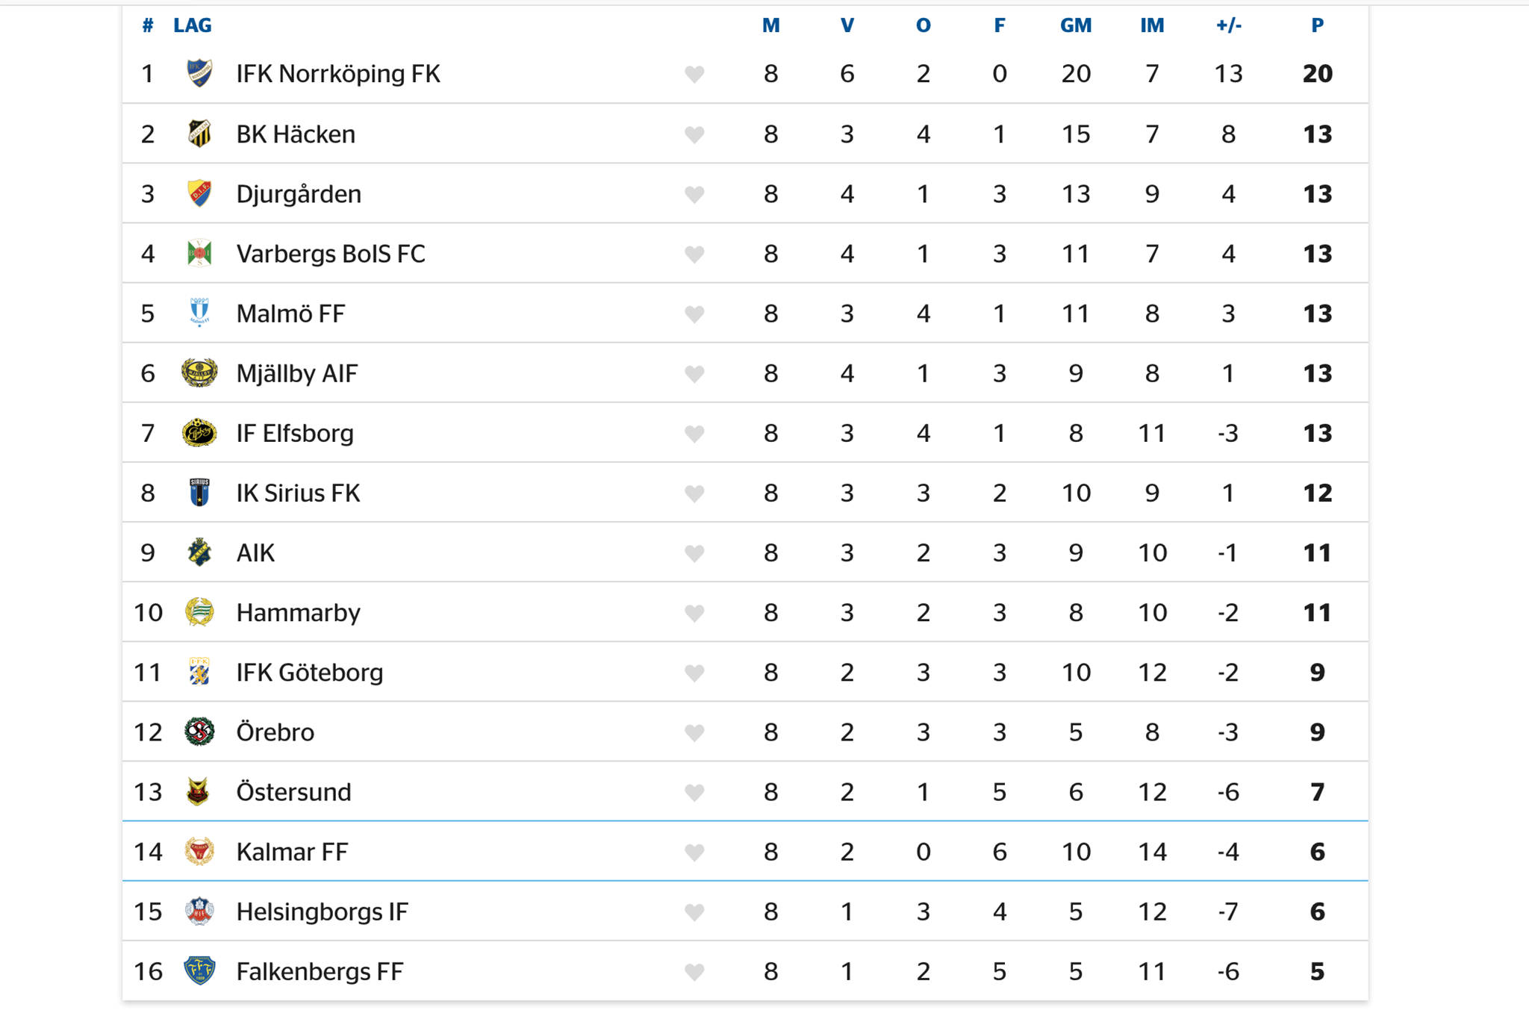The image size is (1529, 1019).
Task: Click the IFK Norrköping FK club crest
Action: coord(199,73)
